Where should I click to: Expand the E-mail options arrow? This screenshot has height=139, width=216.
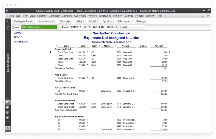tap(99, 21)
